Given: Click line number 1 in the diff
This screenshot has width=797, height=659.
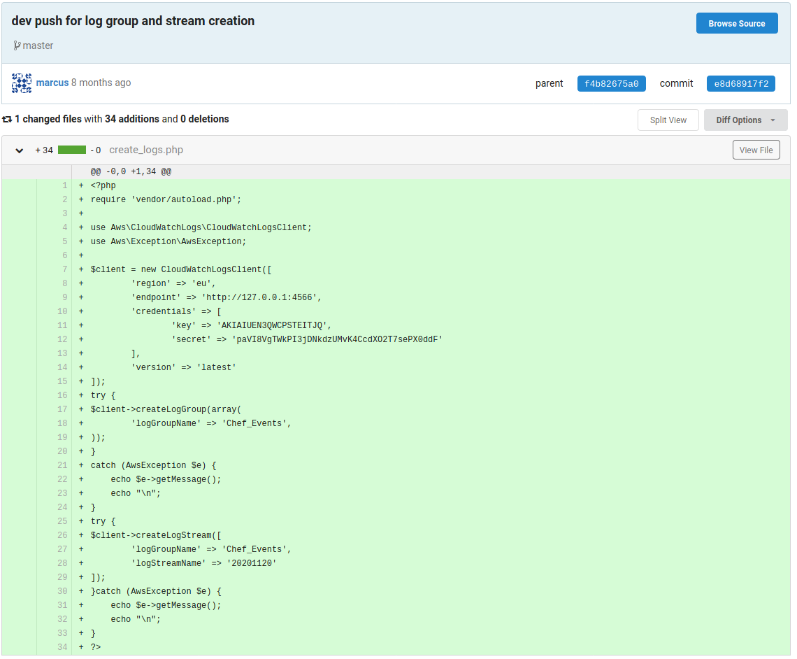Looking at the screenshot, I should 64,186.
